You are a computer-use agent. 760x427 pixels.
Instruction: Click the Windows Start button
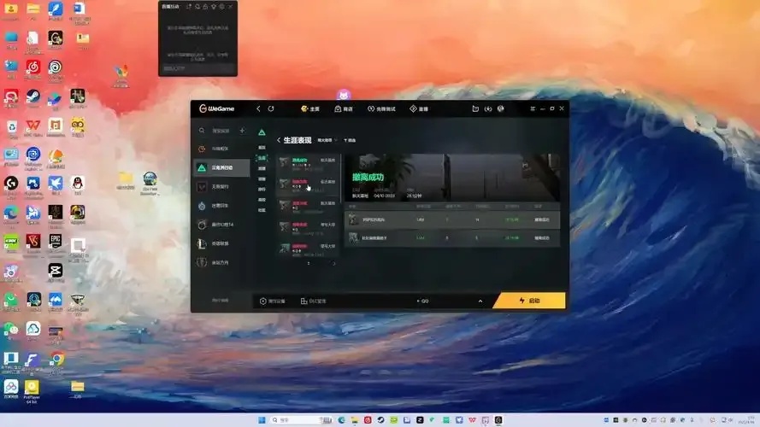[262, 420]
